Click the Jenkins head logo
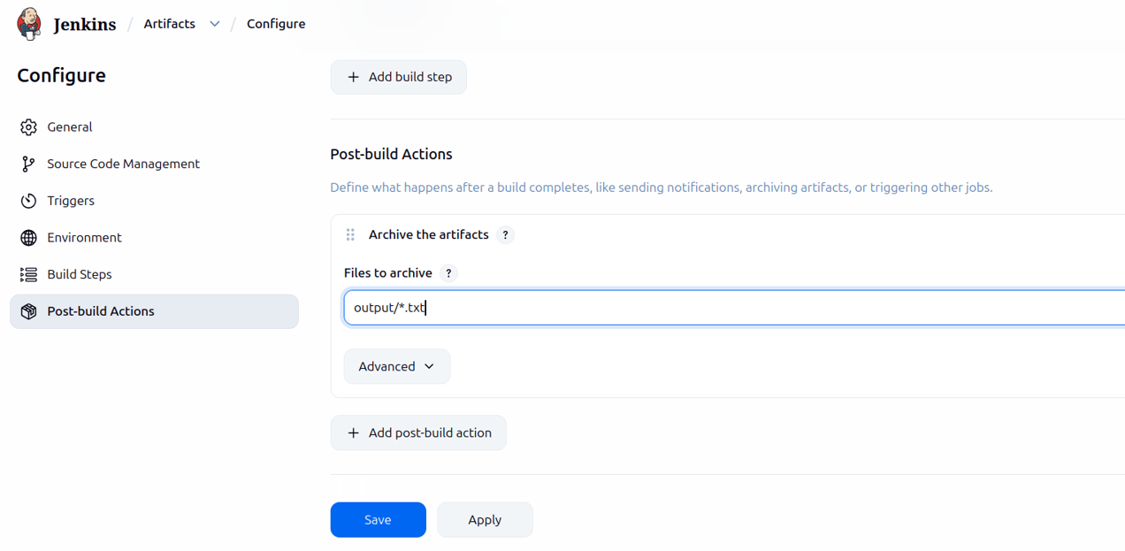This screenshot has width=1125, height=551. tap(27, 23)
